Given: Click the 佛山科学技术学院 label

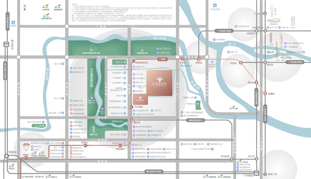Looking at the screenshot, I should pos(34,122).
